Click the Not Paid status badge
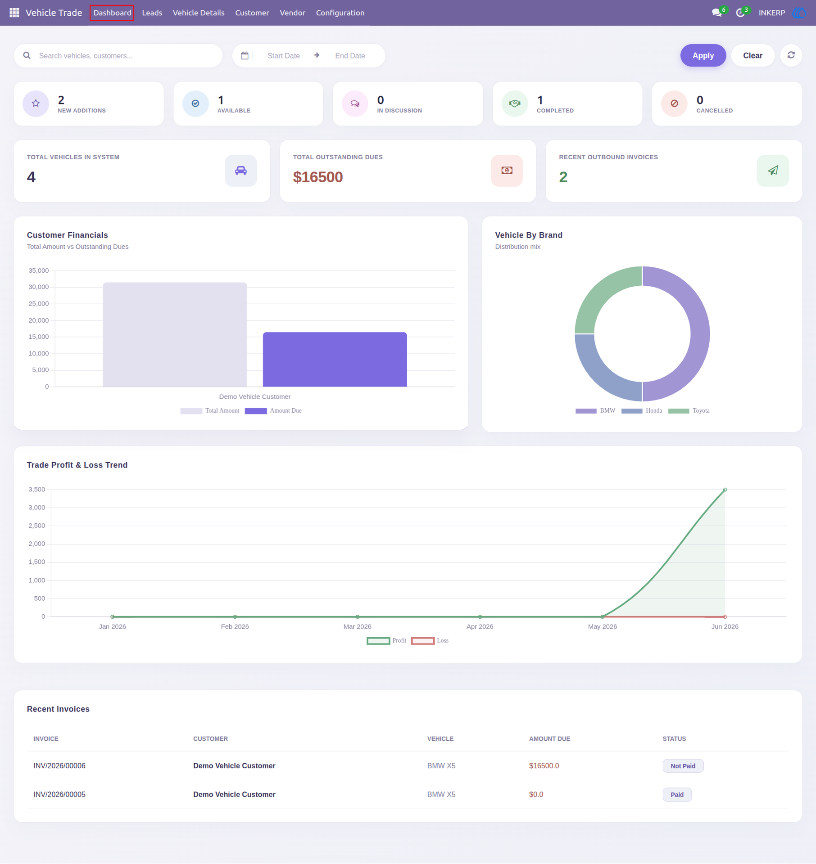This screenshot has width=816, height=864. 683,766
